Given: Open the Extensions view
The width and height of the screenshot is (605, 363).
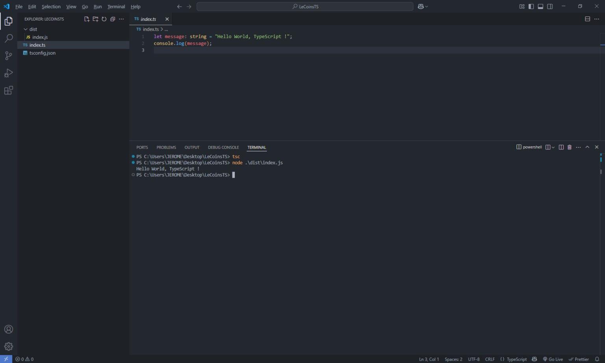Looking at the screenshot, I should 8,90.
